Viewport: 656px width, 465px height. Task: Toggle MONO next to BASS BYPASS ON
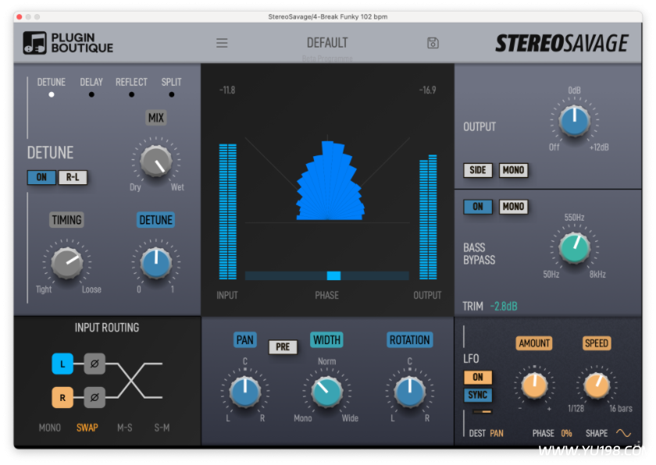(x=513, y=207)
